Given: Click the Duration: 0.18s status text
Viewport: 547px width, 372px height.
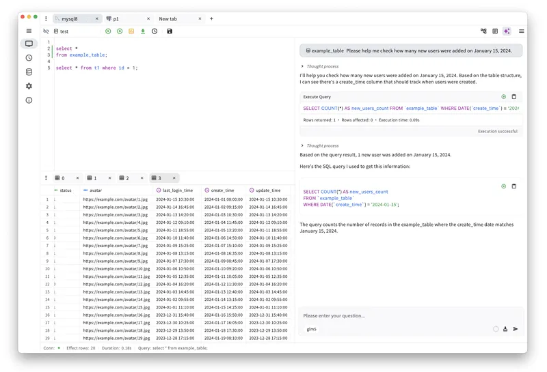Looking at the screenshot, I should [x=116, y=348].
